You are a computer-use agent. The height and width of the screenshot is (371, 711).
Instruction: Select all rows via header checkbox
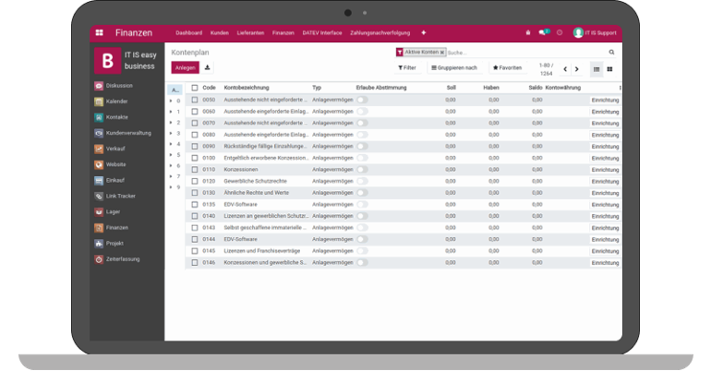point(194,88)
